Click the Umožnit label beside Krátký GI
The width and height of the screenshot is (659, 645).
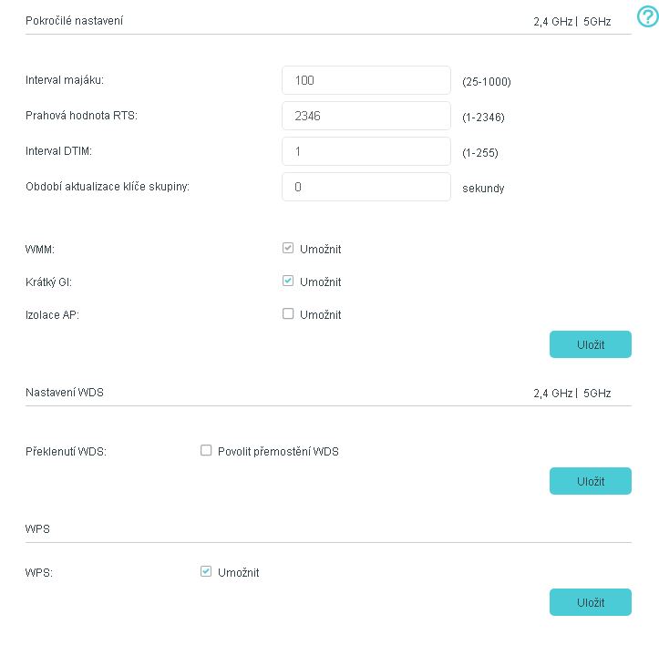tap(320, 282)
